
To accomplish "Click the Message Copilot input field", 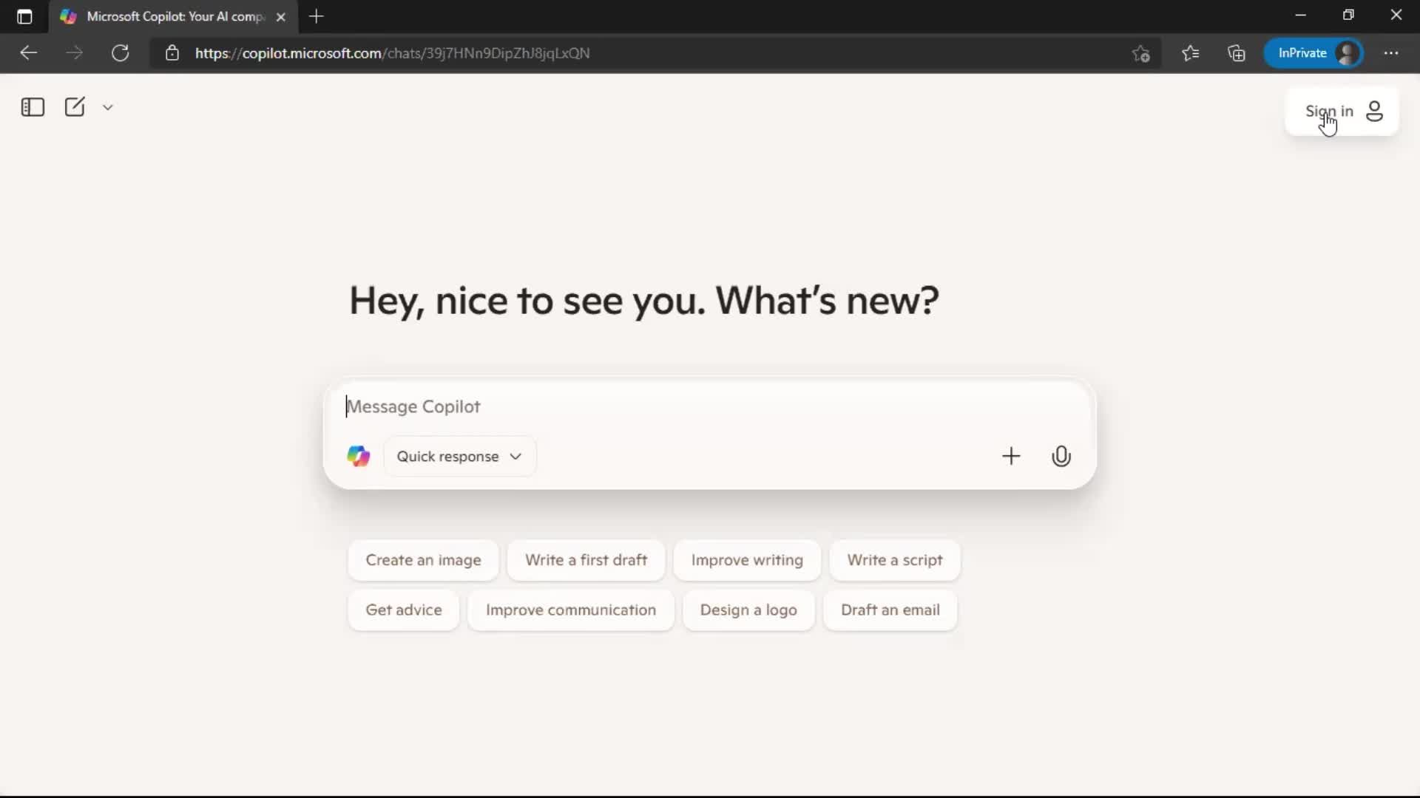I will (666, 406).
